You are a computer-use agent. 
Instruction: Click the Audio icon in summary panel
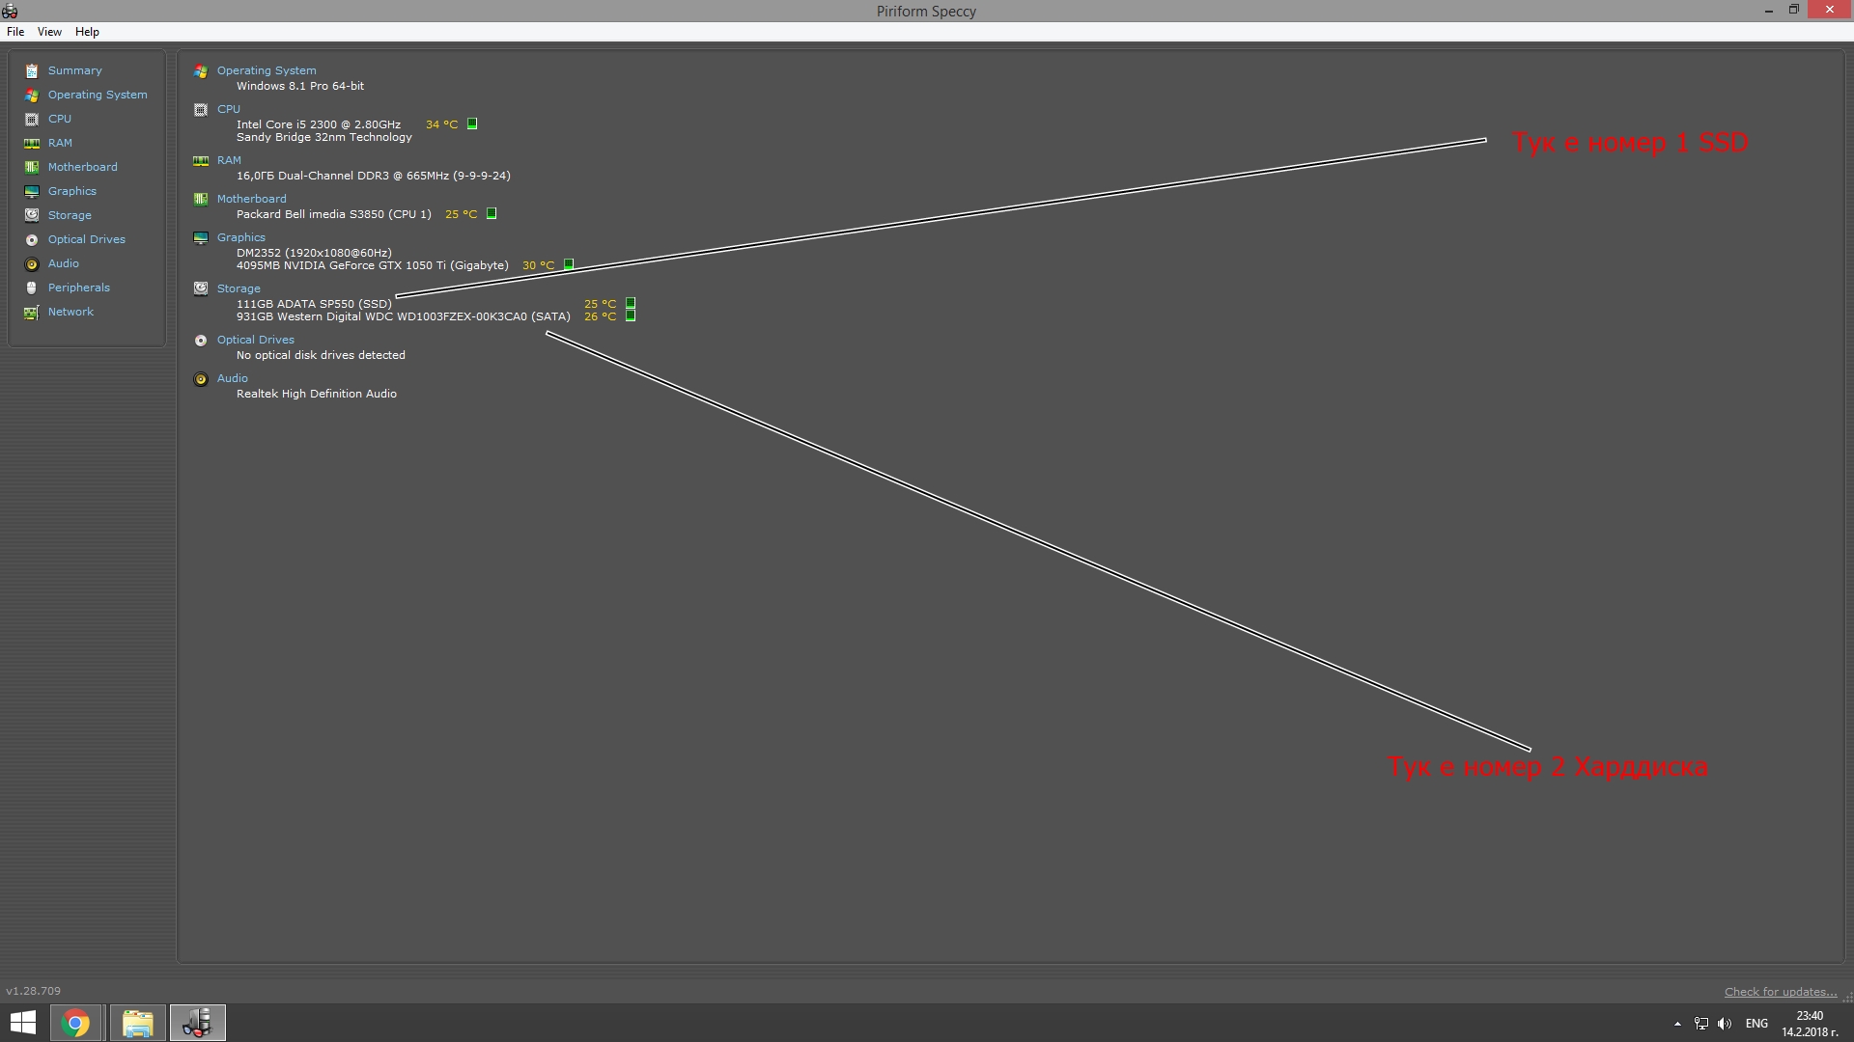201,378
